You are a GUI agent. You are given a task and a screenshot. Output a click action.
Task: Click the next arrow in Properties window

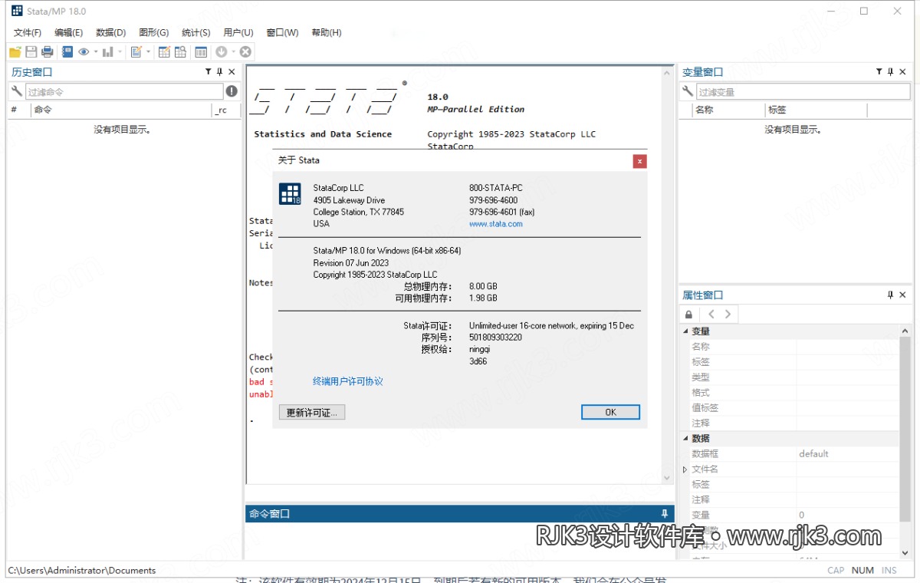(728, 315)
